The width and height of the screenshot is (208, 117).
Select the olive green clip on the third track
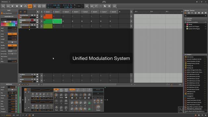(x=48, y=26)
